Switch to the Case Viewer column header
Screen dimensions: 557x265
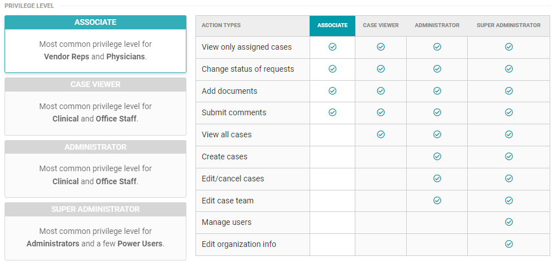pyautogui.click(x=381, y=25)
